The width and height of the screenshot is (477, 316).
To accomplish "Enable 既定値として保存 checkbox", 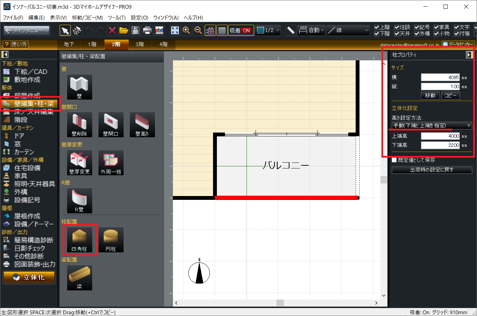I will (394, 160).
